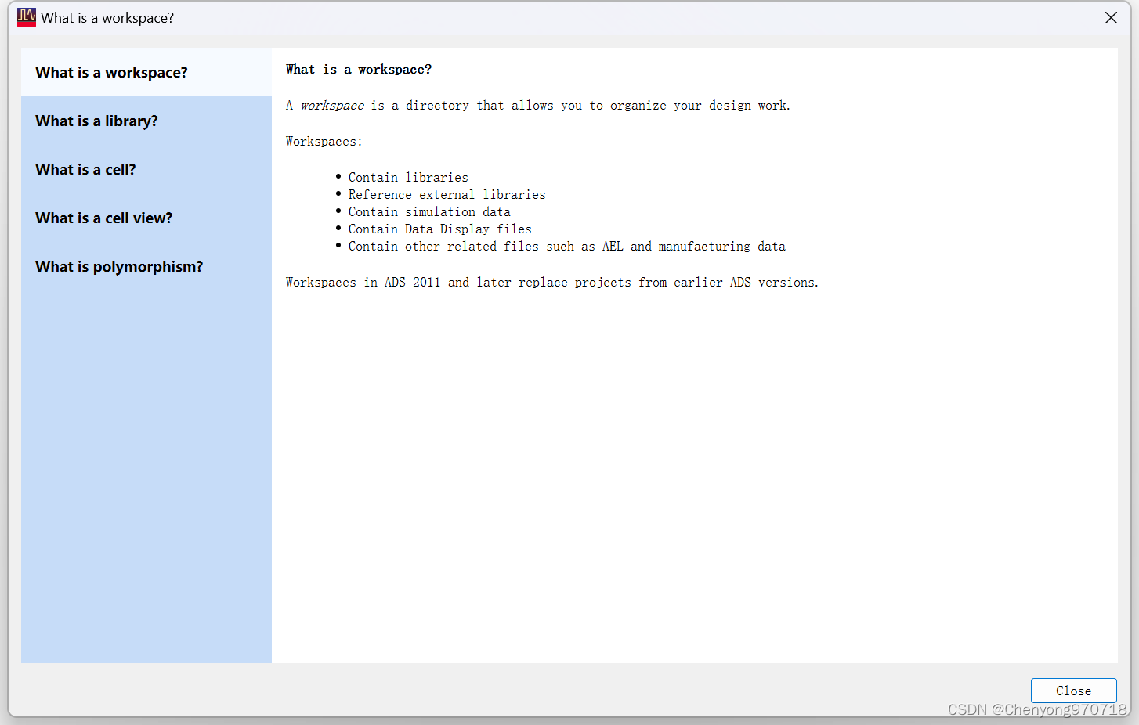Click the heading "What is a workspace?"
1139x725 pixels.
pyautogui.click(x=359, y=69)
